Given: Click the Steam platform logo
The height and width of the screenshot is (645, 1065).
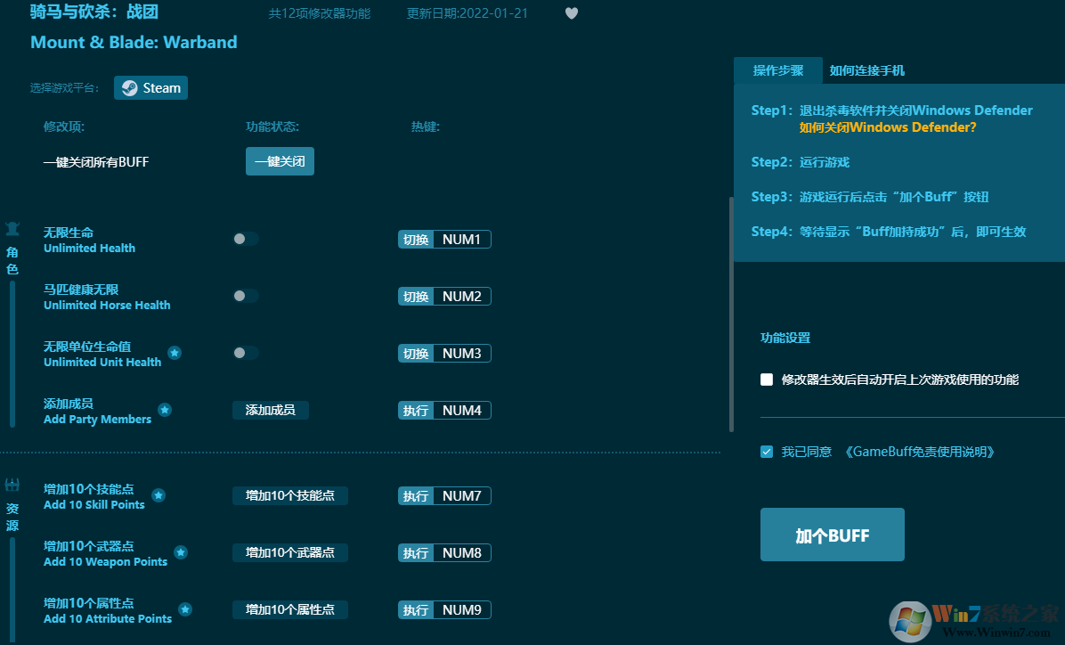Looking at the screenshot, I should click(150, 87).
